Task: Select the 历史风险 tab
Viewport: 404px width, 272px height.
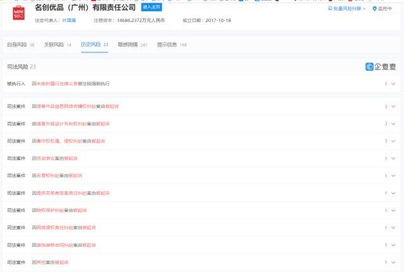Action: point(95,45)
